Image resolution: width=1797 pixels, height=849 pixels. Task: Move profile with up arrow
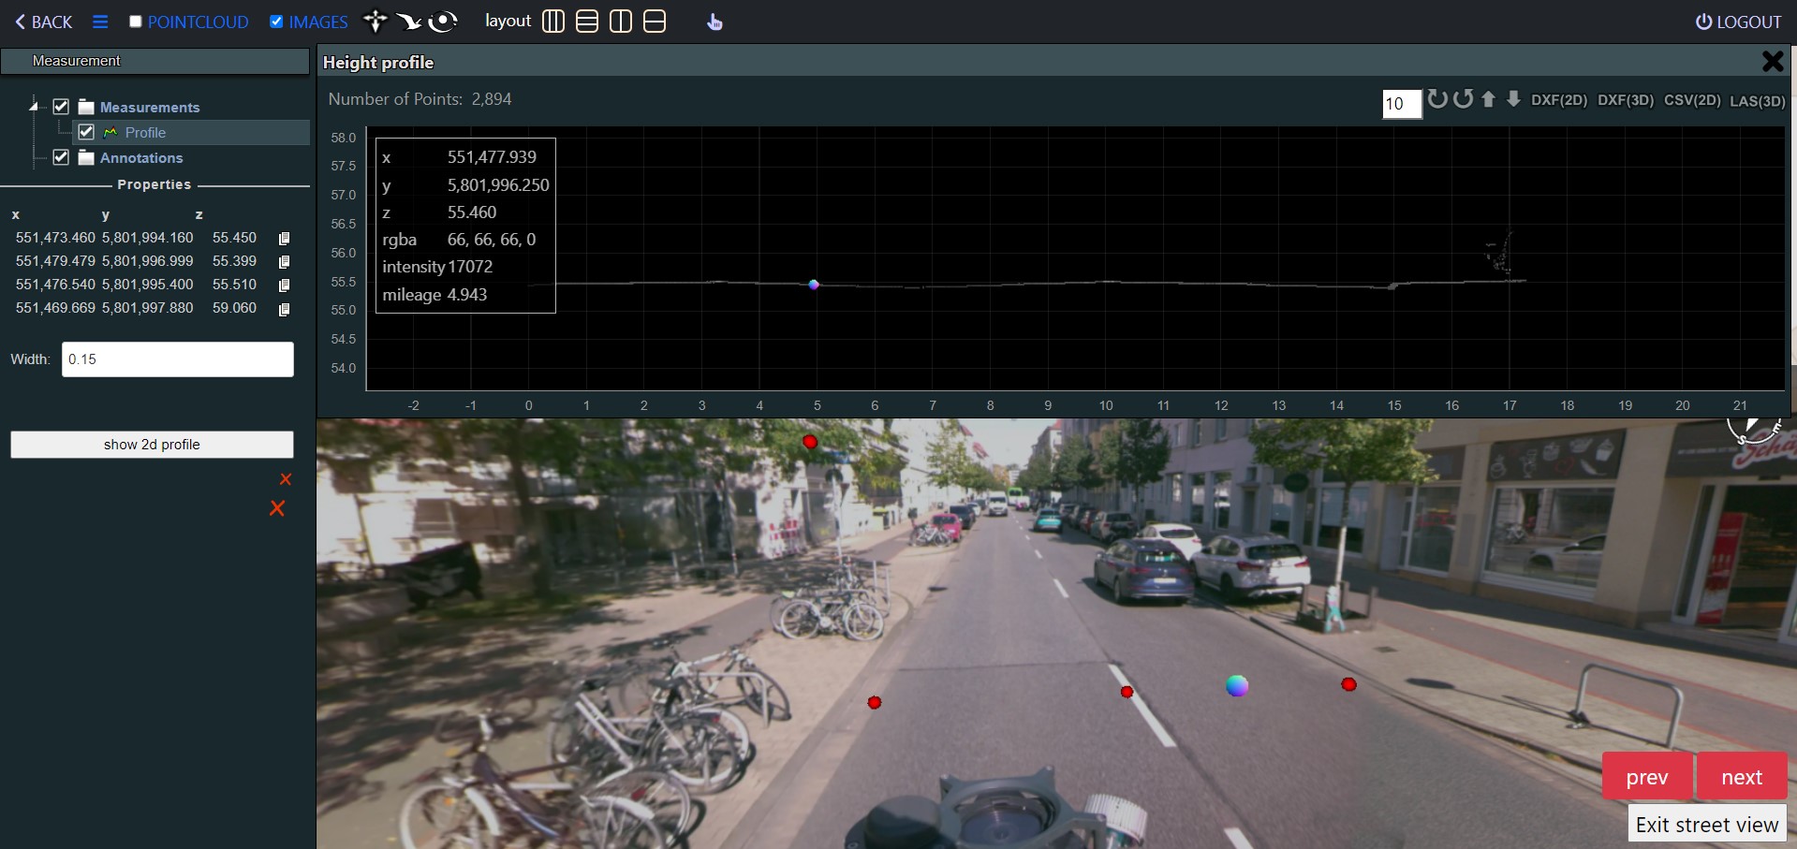point(1489,99)
